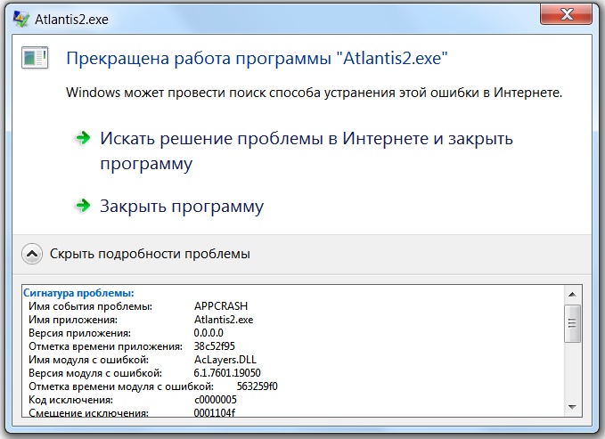Collapse details with the round chevron button
This screenshot has height=439, width=605.
point(32,254)
